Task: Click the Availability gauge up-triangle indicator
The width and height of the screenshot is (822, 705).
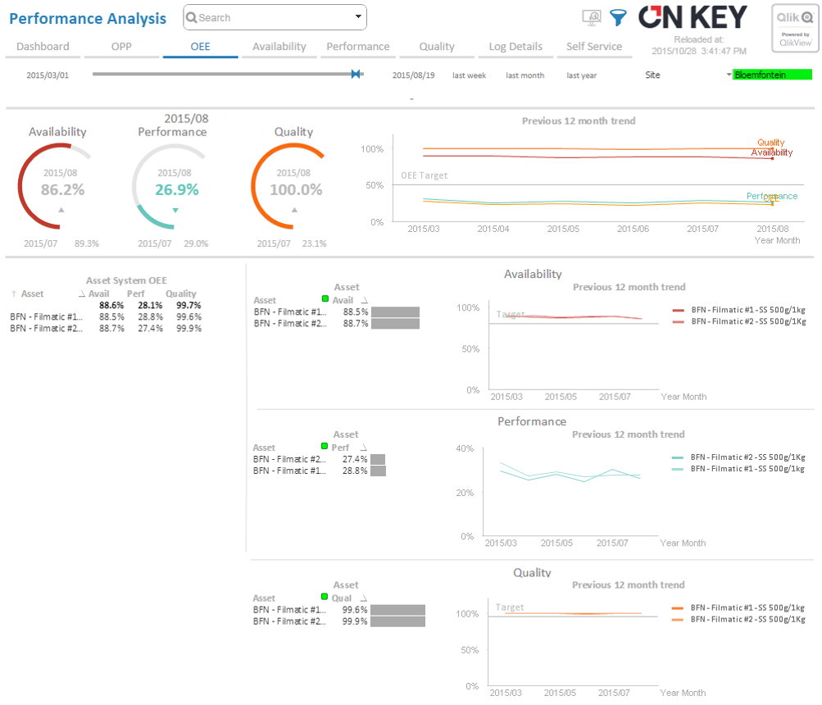Action: click(x=61, y=210)
